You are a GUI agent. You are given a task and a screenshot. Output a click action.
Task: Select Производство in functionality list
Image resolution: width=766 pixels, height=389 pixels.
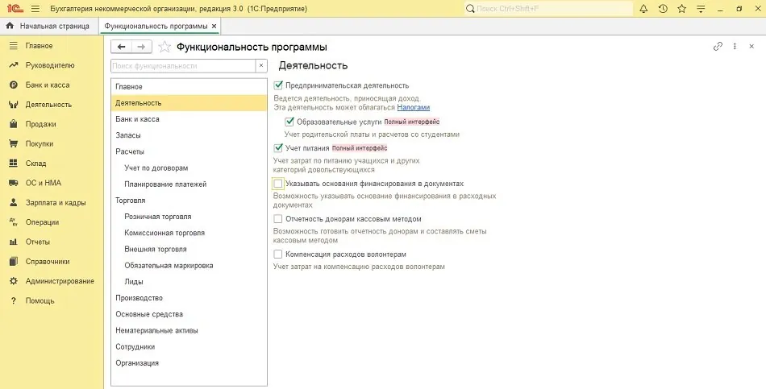(189, 298)
